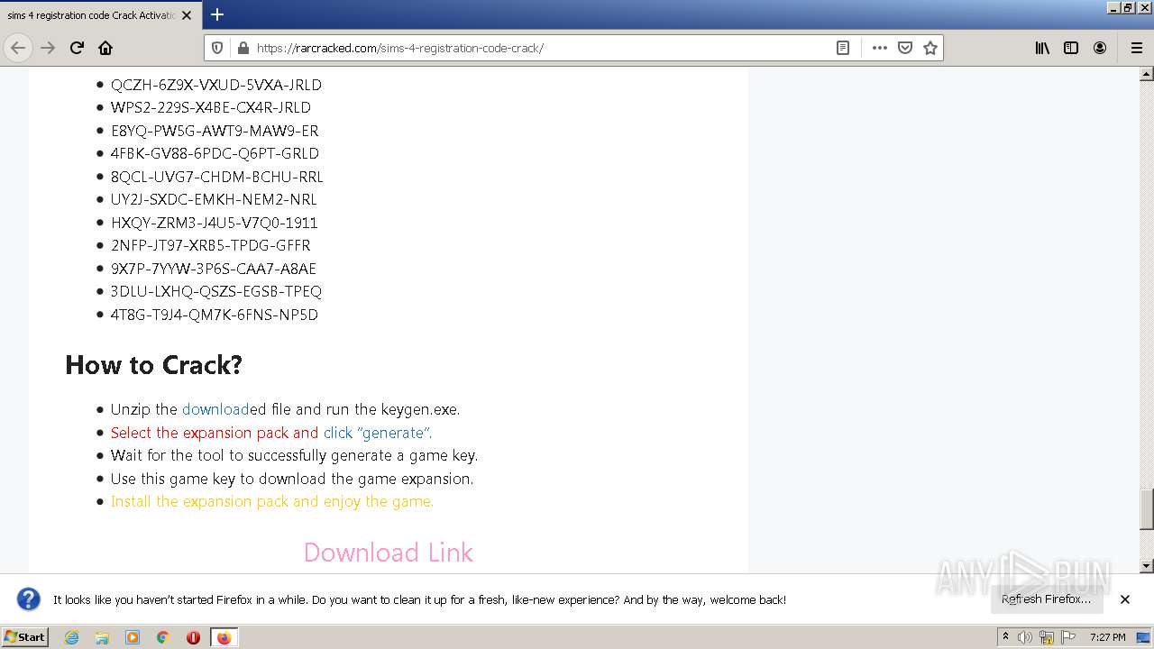This screenshot has width=1154, height=649.
Task: Go back to the previous page
Action: (18, 48)
